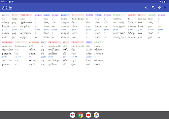Launch Chrome from the dock
Viewport: 169px width, 119px height.
(x=81, y=115)
